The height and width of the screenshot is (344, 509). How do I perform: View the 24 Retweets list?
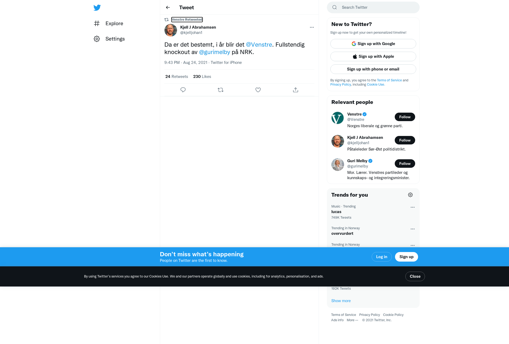pos(177,77)
